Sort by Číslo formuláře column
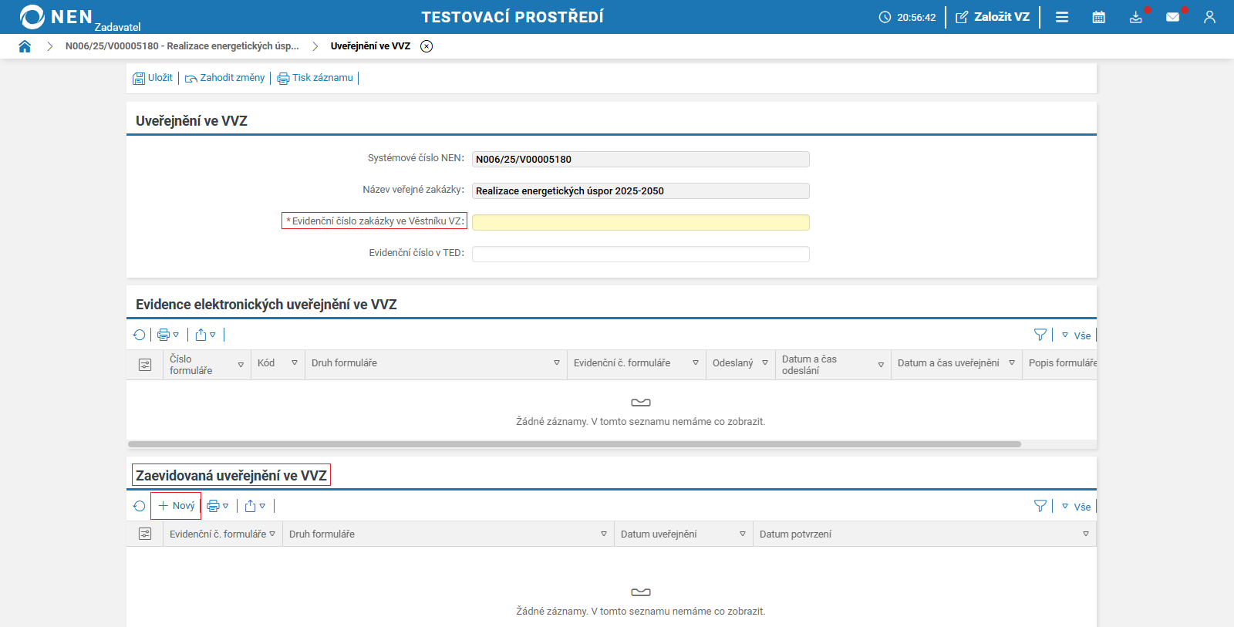Viewport: 1234px width, 627px height. tap(207, 365)
